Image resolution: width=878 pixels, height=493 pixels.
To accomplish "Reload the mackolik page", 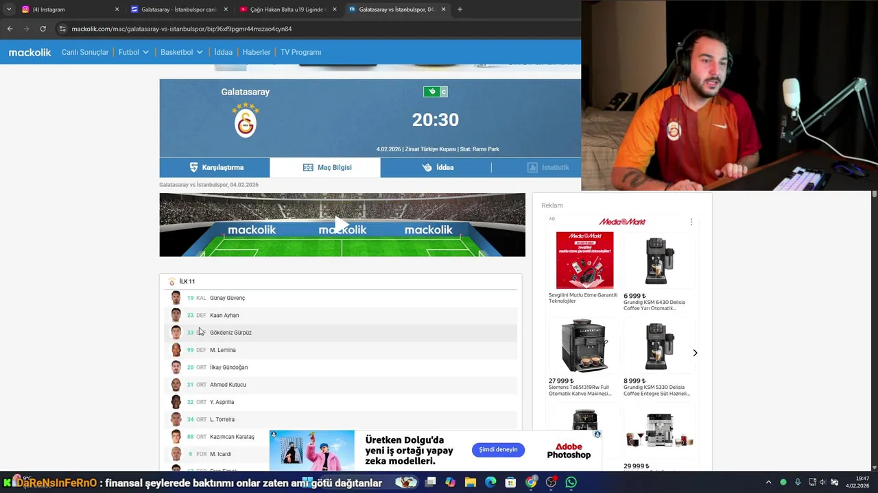I will pyautogui.click(x=43, y=29).
